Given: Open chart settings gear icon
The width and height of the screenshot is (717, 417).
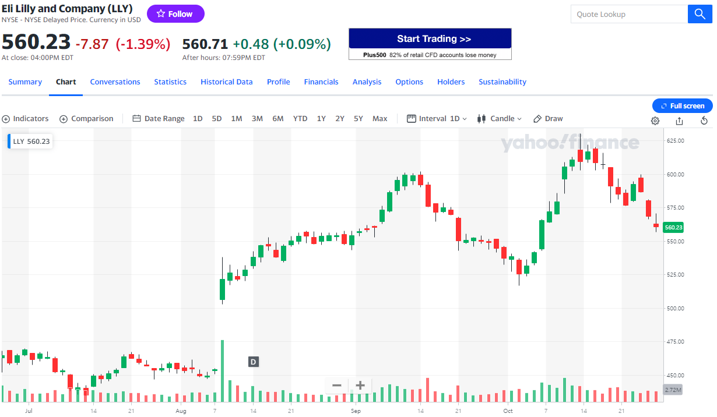Looking at the screenshot, I should tap(655, 121).
